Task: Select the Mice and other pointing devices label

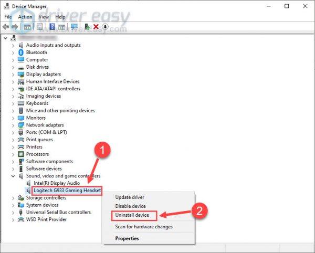Action: (60, 111)
